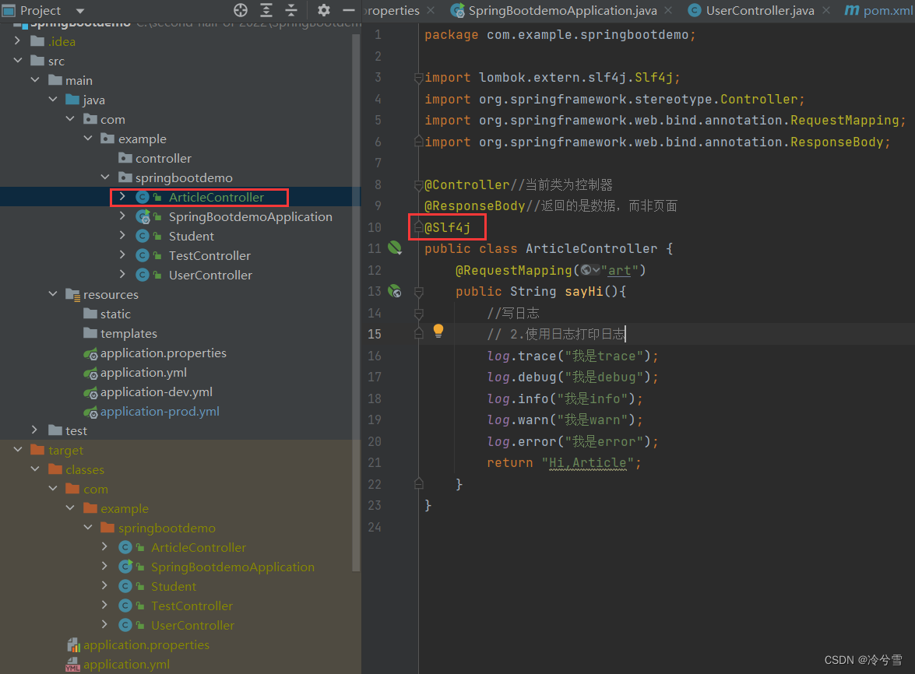The height and width of the screenshot is (674, 915).
Task: Click the request mapping gutter icon on line 13
Action: point(395,291)
